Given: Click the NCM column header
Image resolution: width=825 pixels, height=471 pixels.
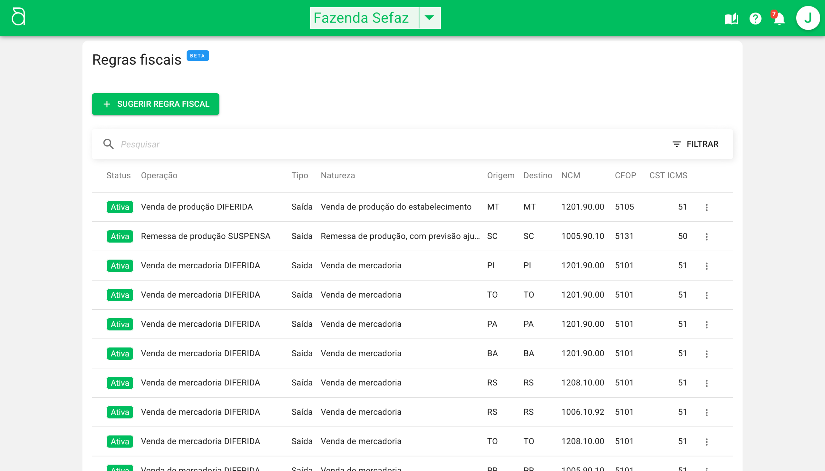Looking at the screenshot, I should click(571, 175).
